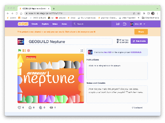Pause the project with the pause icon
This screenshot has height=123, width=165.
click(24, 51)
